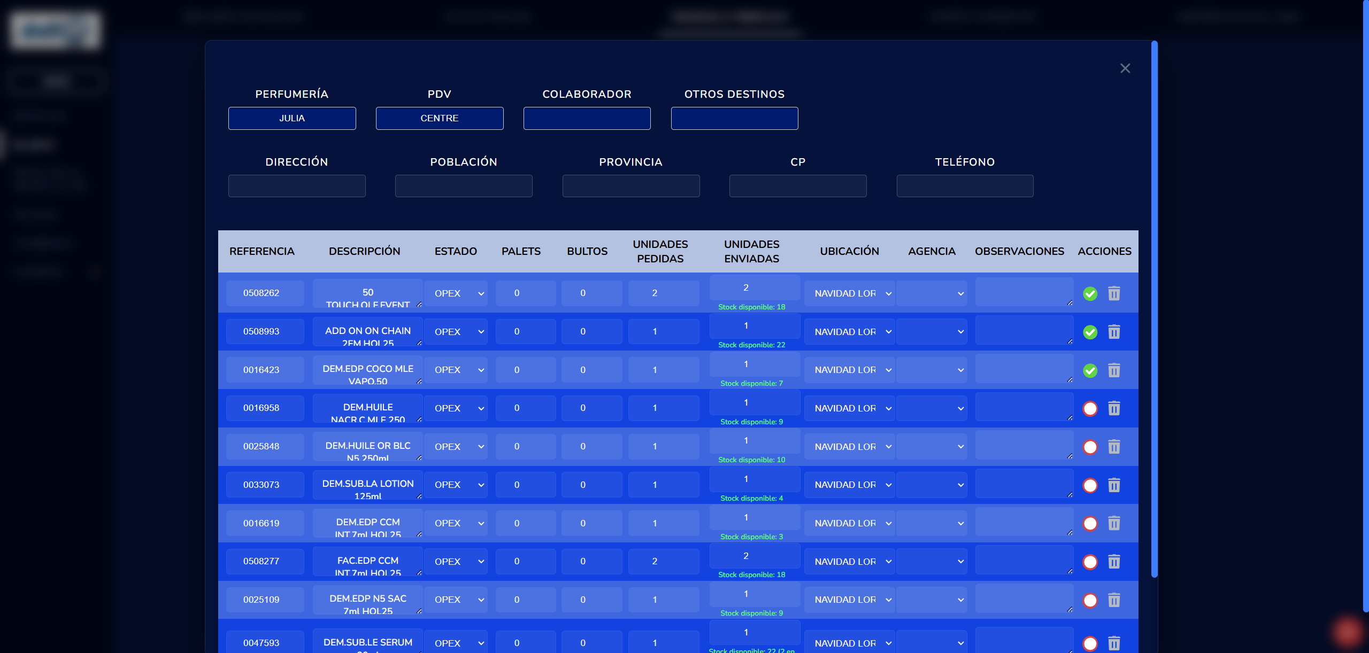Open AGENCIA dropdown for reference 0025848
Image resolution: width=1369 pixels, height=653 pixels.
(932, 447)
